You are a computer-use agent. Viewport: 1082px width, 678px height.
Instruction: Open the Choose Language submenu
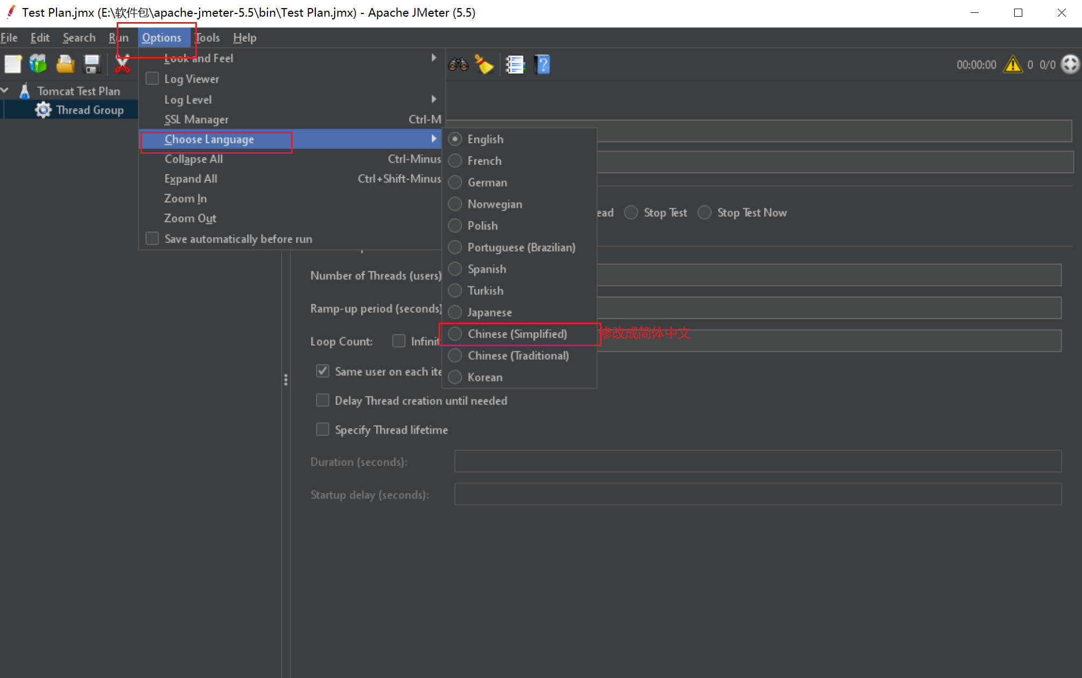pyautogui.click(x=291, y=139)
